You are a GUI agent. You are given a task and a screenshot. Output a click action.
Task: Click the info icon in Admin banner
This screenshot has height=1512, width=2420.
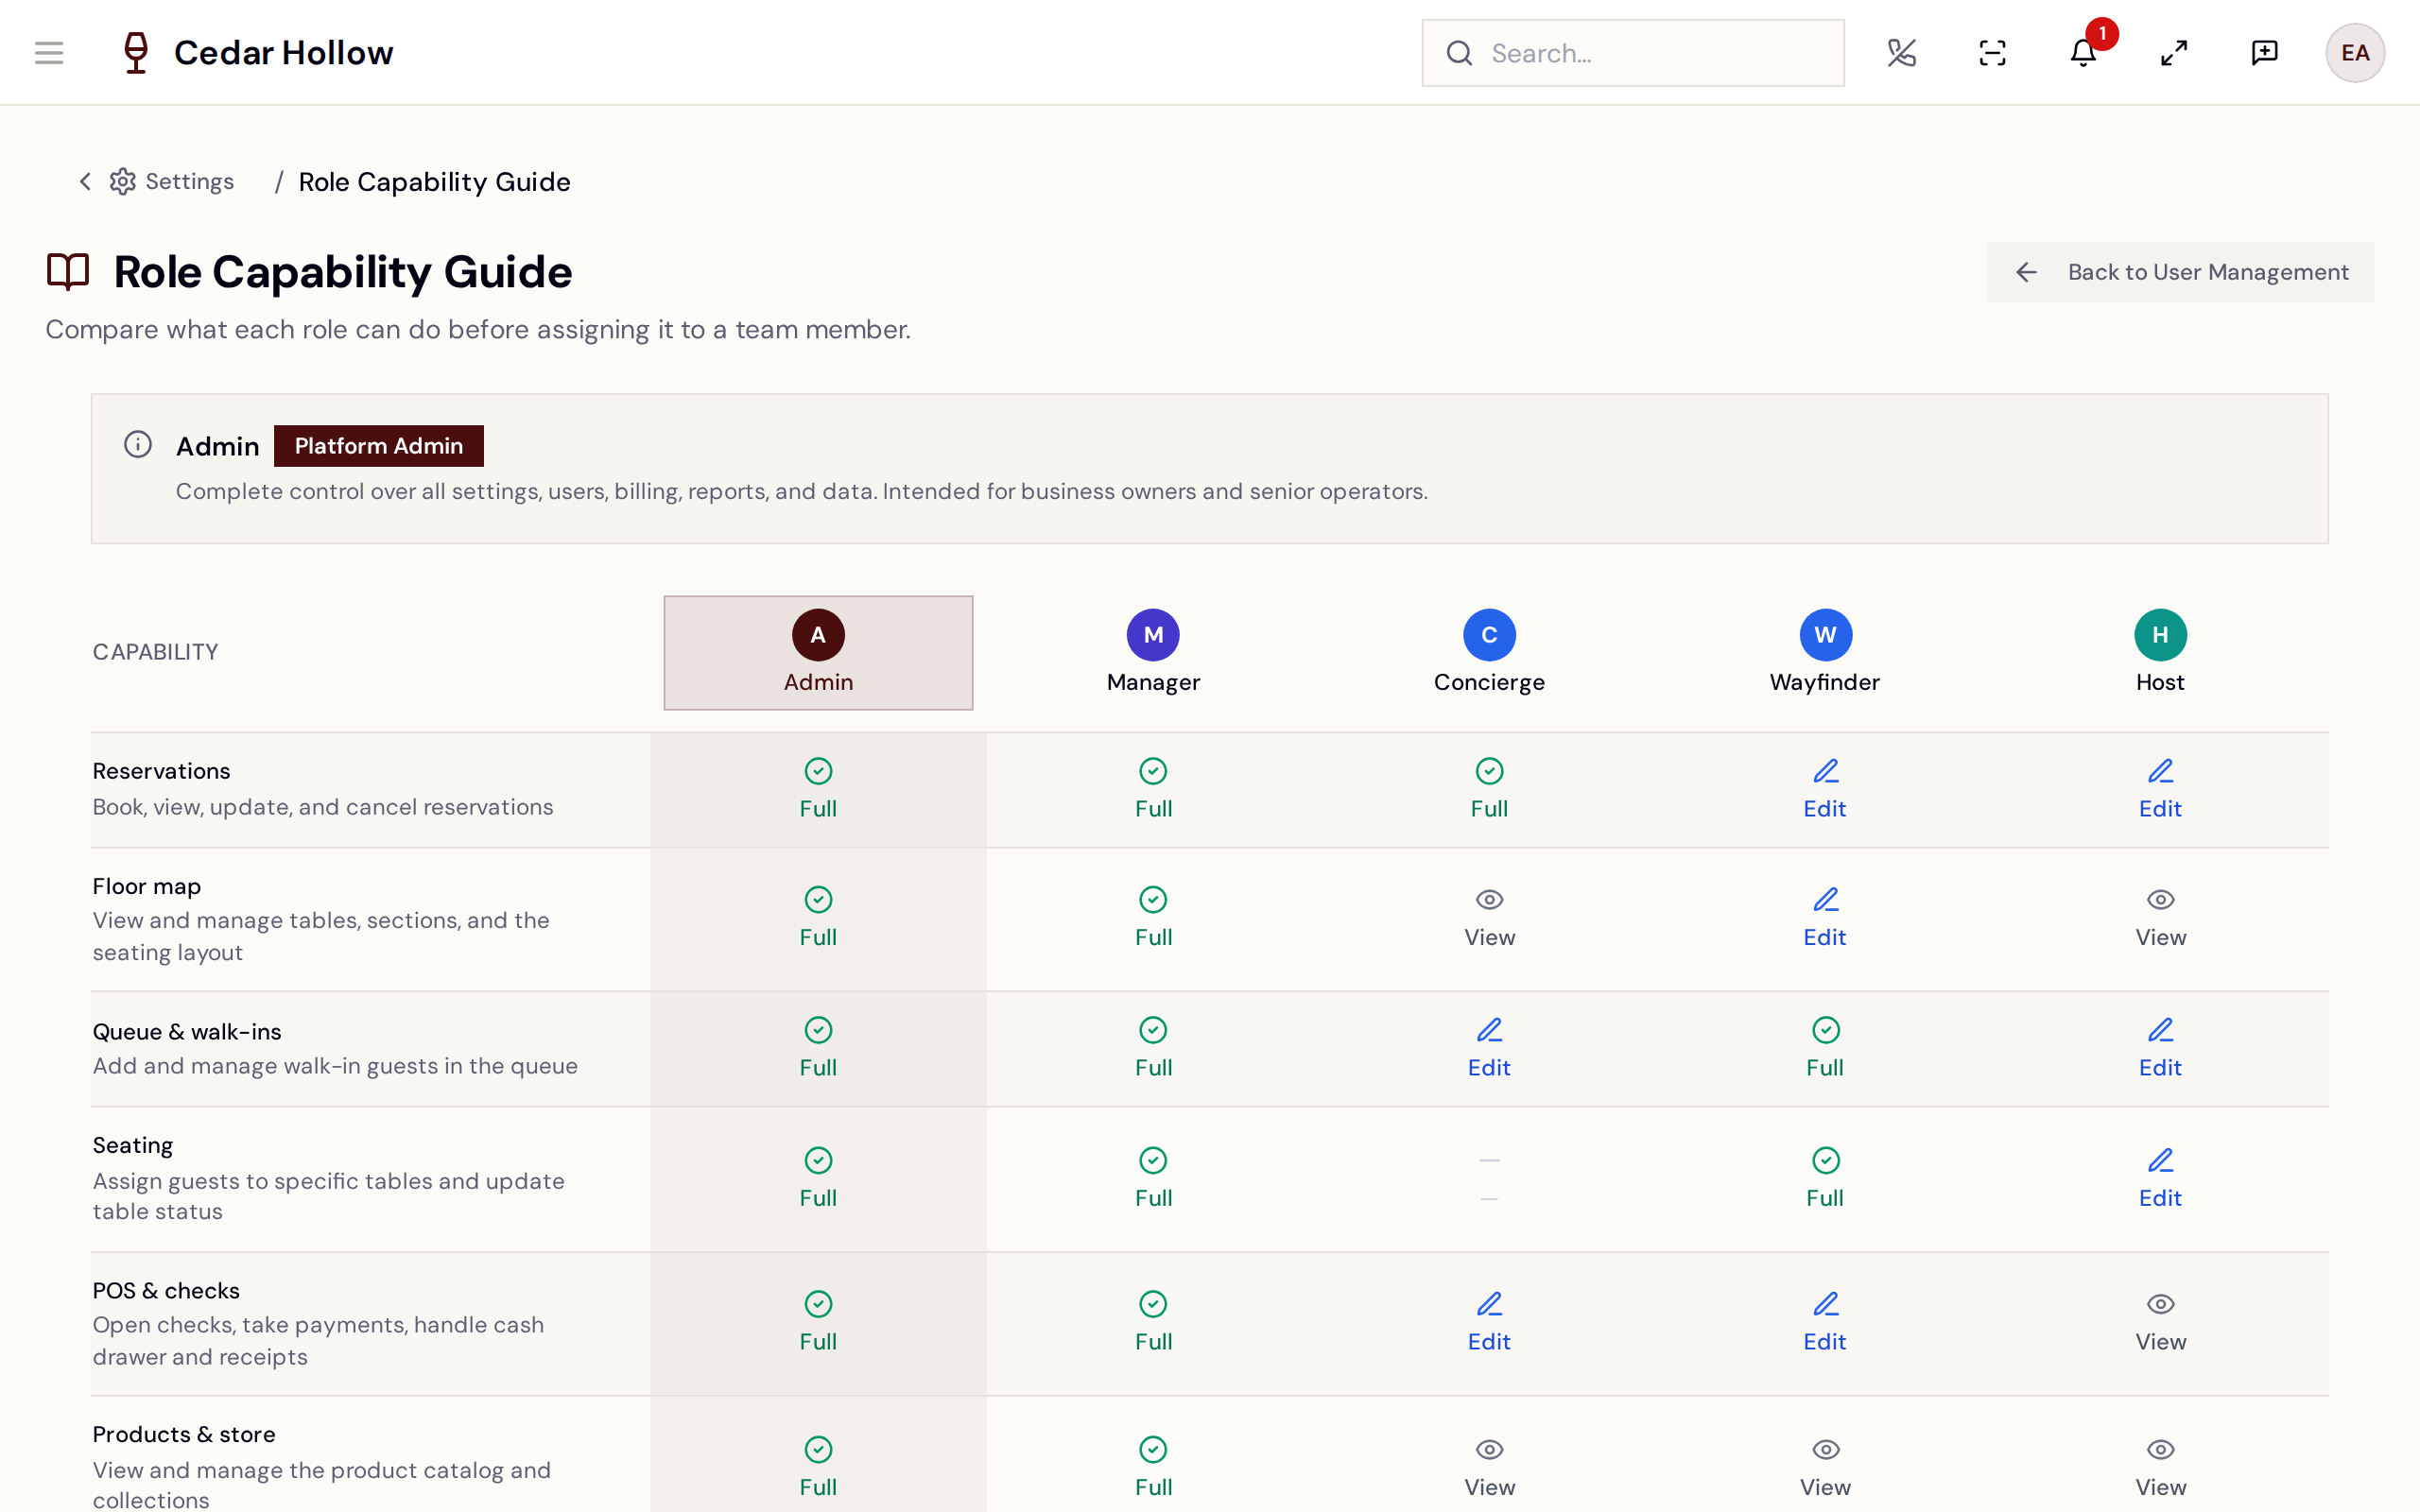(x=138, y=444)
